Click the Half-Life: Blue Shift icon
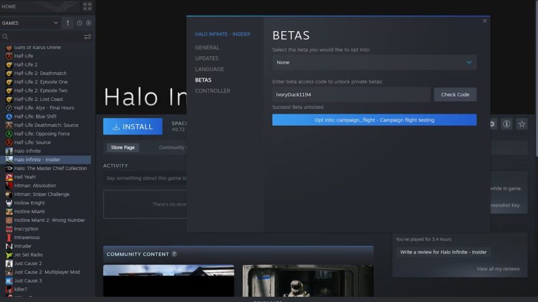 (9, 116)
